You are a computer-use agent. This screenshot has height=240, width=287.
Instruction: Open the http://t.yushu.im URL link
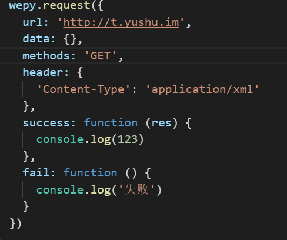[x=121, y=22]
